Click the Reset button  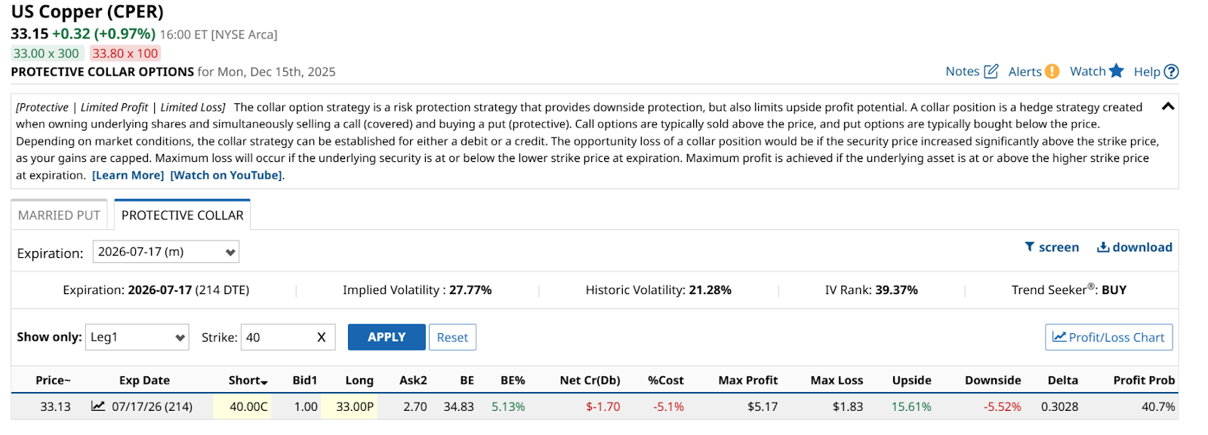452,338
